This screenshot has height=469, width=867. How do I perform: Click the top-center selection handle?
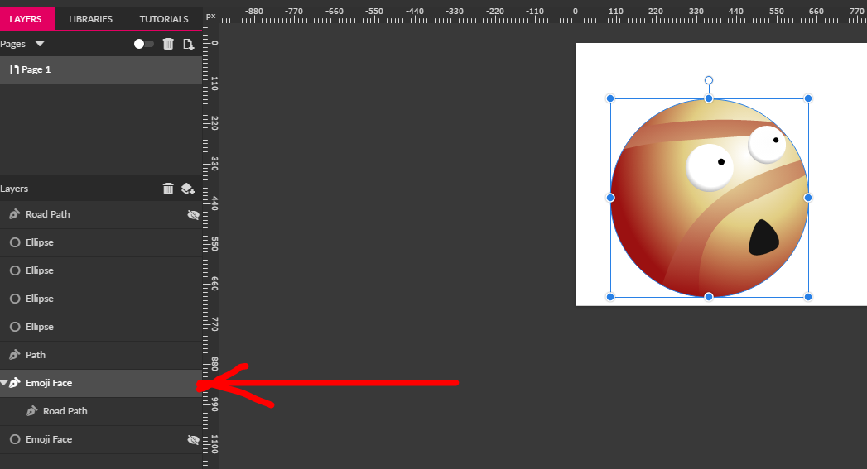pyautogui.click(x=709, y=99)
